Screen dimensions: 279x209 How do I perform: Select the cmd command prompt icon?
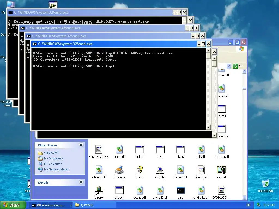click(x=181, y=190)
